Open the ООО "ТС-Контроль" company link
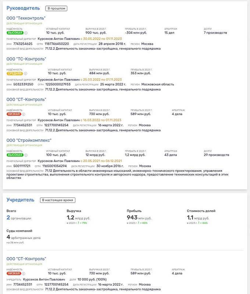This screenshot has width=250, height=294. 26,59
